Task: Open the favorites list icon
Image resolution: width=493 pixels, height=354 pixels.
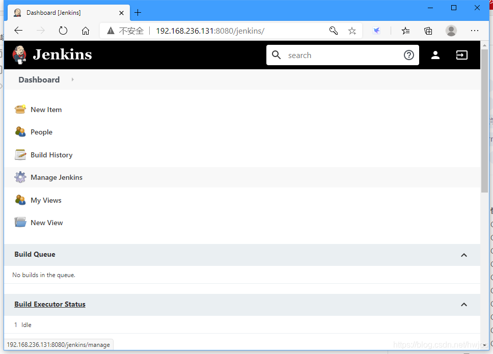Action: point(405,31)
